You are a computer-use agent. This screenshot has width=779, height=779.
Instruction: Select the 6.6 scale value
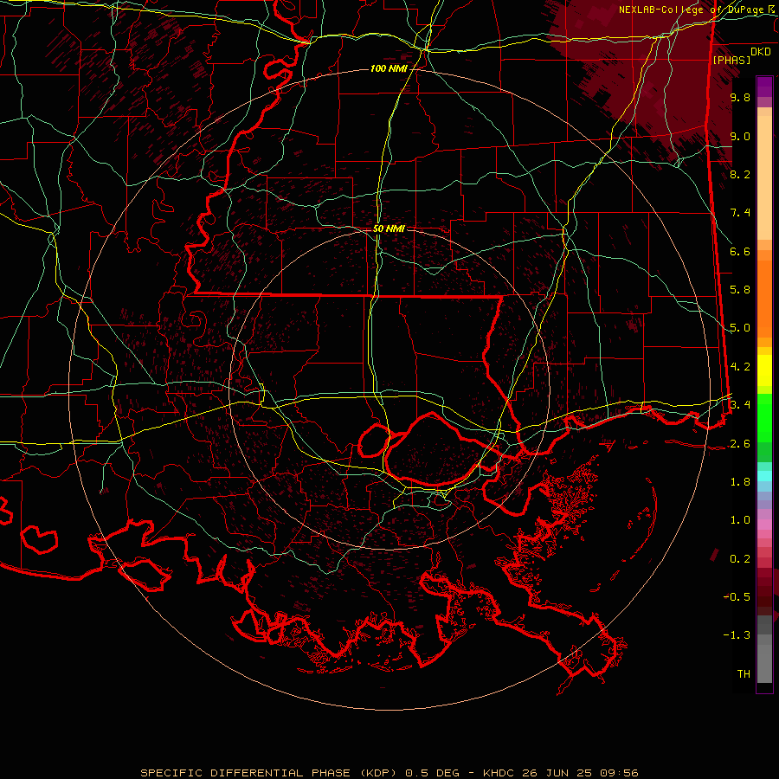[x=740, y=251]
